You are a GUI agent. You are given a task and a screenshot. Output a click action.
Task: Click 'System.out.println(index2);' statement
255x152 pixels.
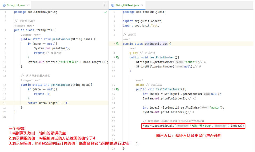pyautogui.click(x=165, y=112)
